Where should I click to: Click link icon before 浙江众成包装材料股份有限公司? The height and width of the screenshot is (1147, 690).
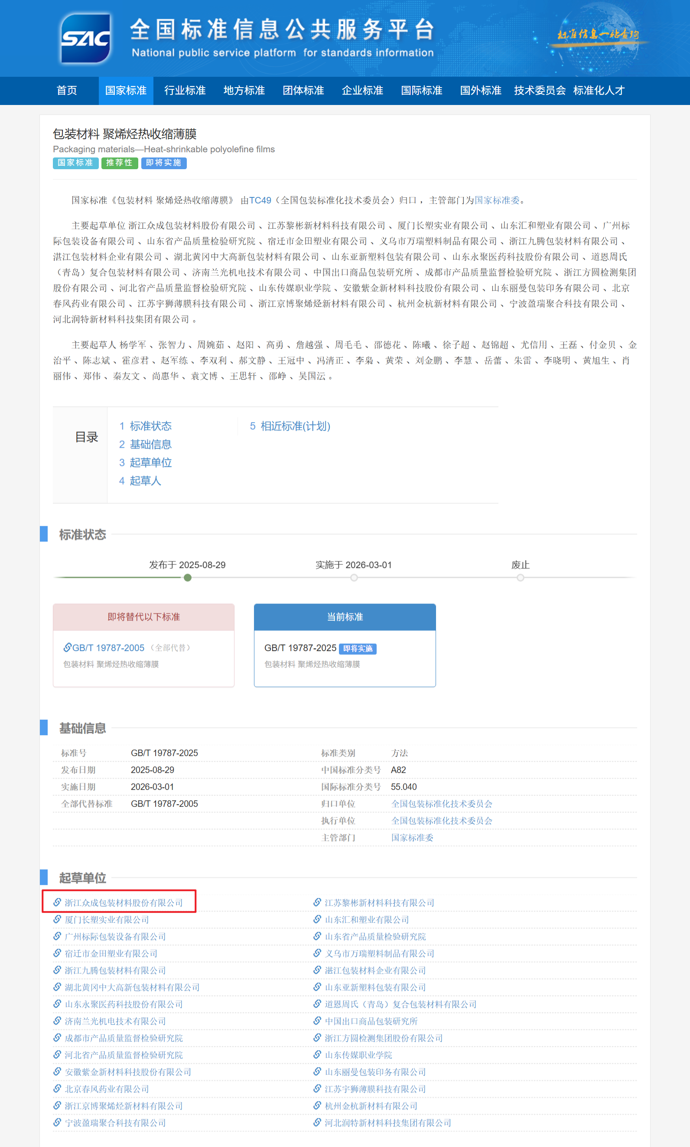click(57, 902)
